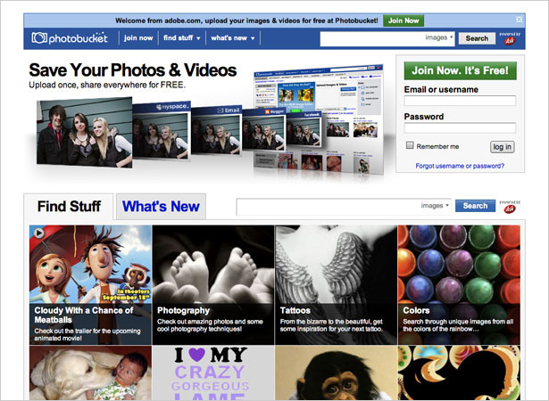Click the blue Search button below
Image resolution: width=549 pixels, height=401 pixels.
(475, 206)
